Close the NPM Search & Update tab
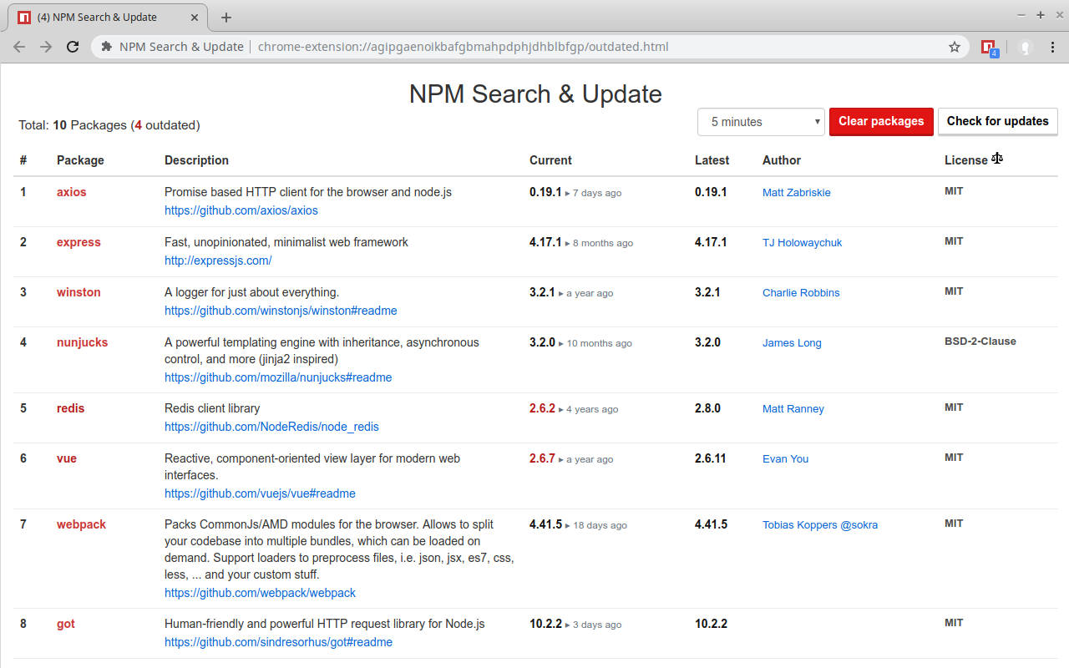The width and height of the screenshot is (1069, 668). (195, 18)
